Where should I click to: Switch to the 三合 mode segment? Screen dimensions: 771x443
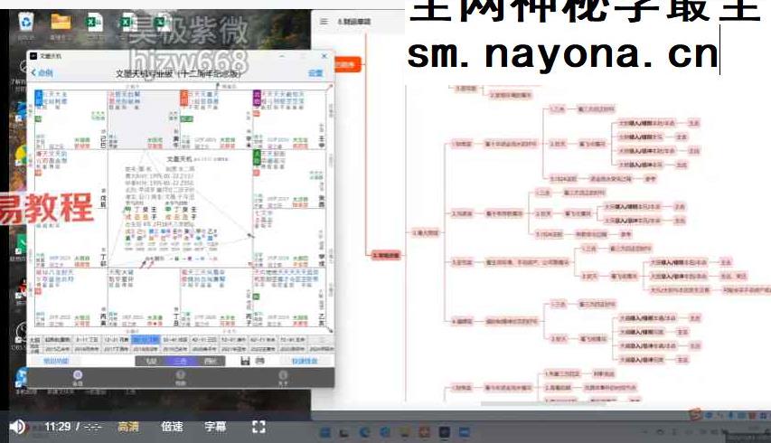click(x=181, y=361)
